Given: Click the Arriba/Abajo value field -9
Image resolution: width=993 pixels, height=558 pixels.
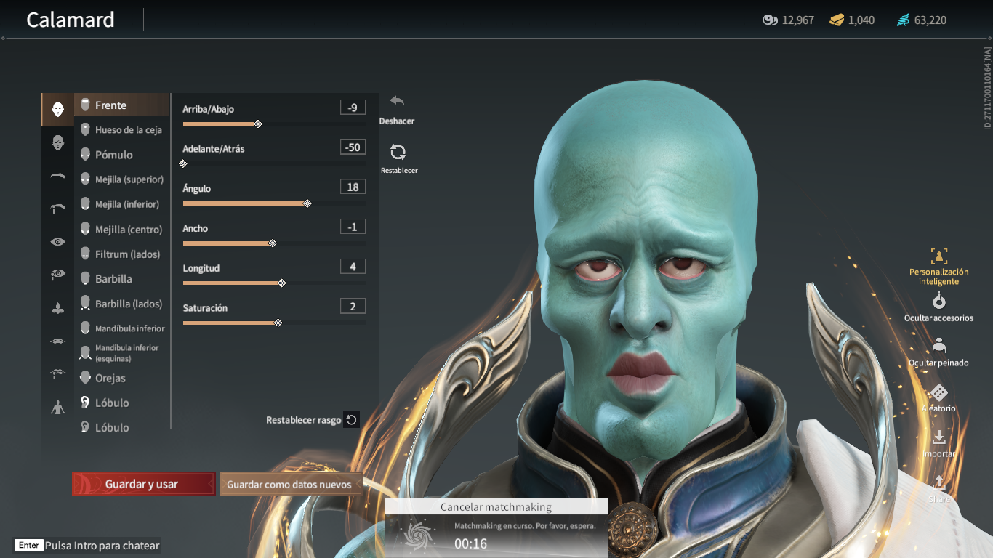Looking at the screenshot, I should 353,108.
